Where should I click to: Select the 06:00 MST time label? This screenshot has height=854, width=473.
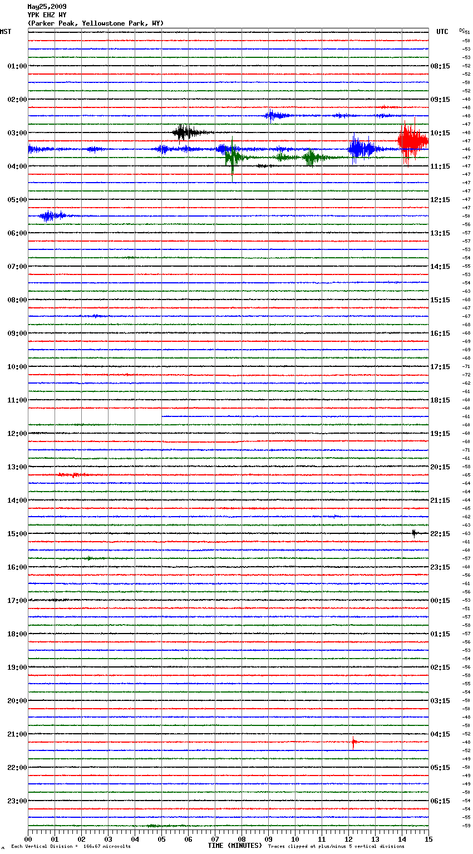pyautogui.click(x=17, y=233)
